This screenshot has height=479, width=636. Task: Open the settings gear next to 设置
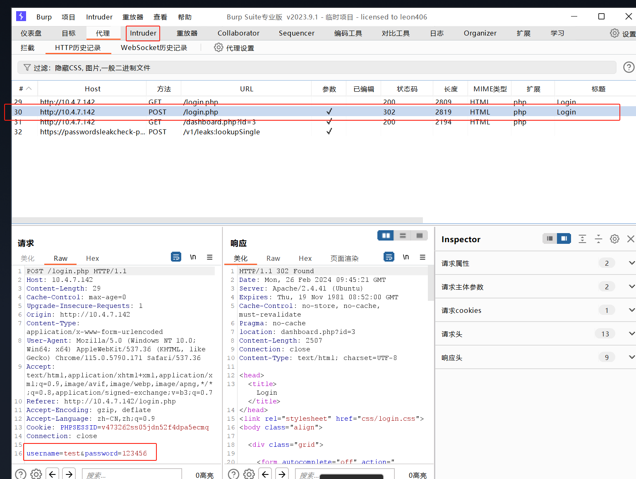tap(614, 33)
